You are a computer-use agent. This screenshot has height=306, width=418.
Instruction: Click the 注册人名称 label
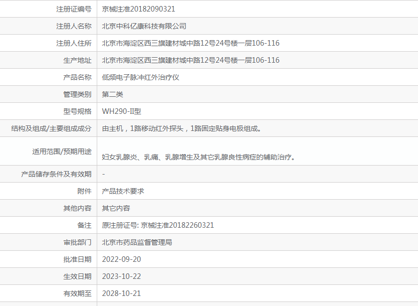tap(74, 26)
